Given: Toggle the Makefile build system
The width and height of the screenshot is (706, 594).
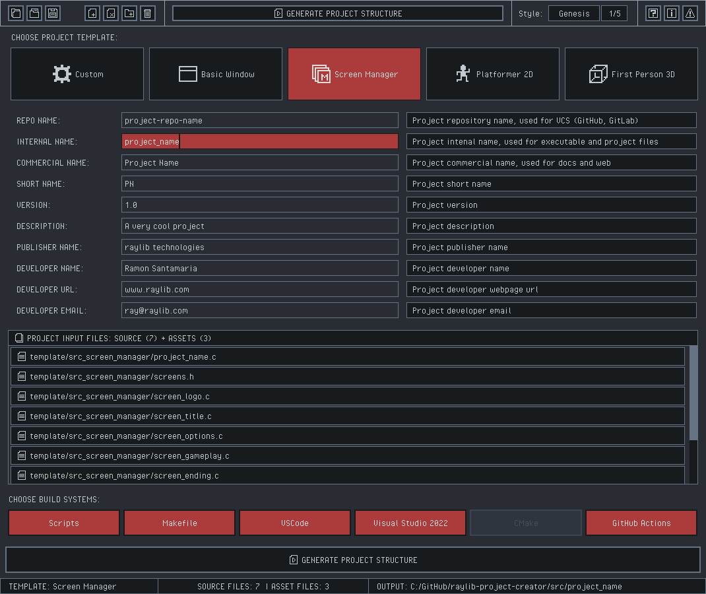Looking at the screenshot, I should 179,523.
